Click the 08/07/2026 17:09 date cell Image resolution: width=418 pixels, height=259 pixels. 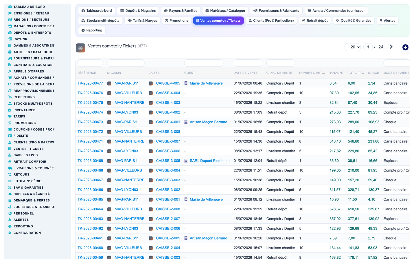248,112
